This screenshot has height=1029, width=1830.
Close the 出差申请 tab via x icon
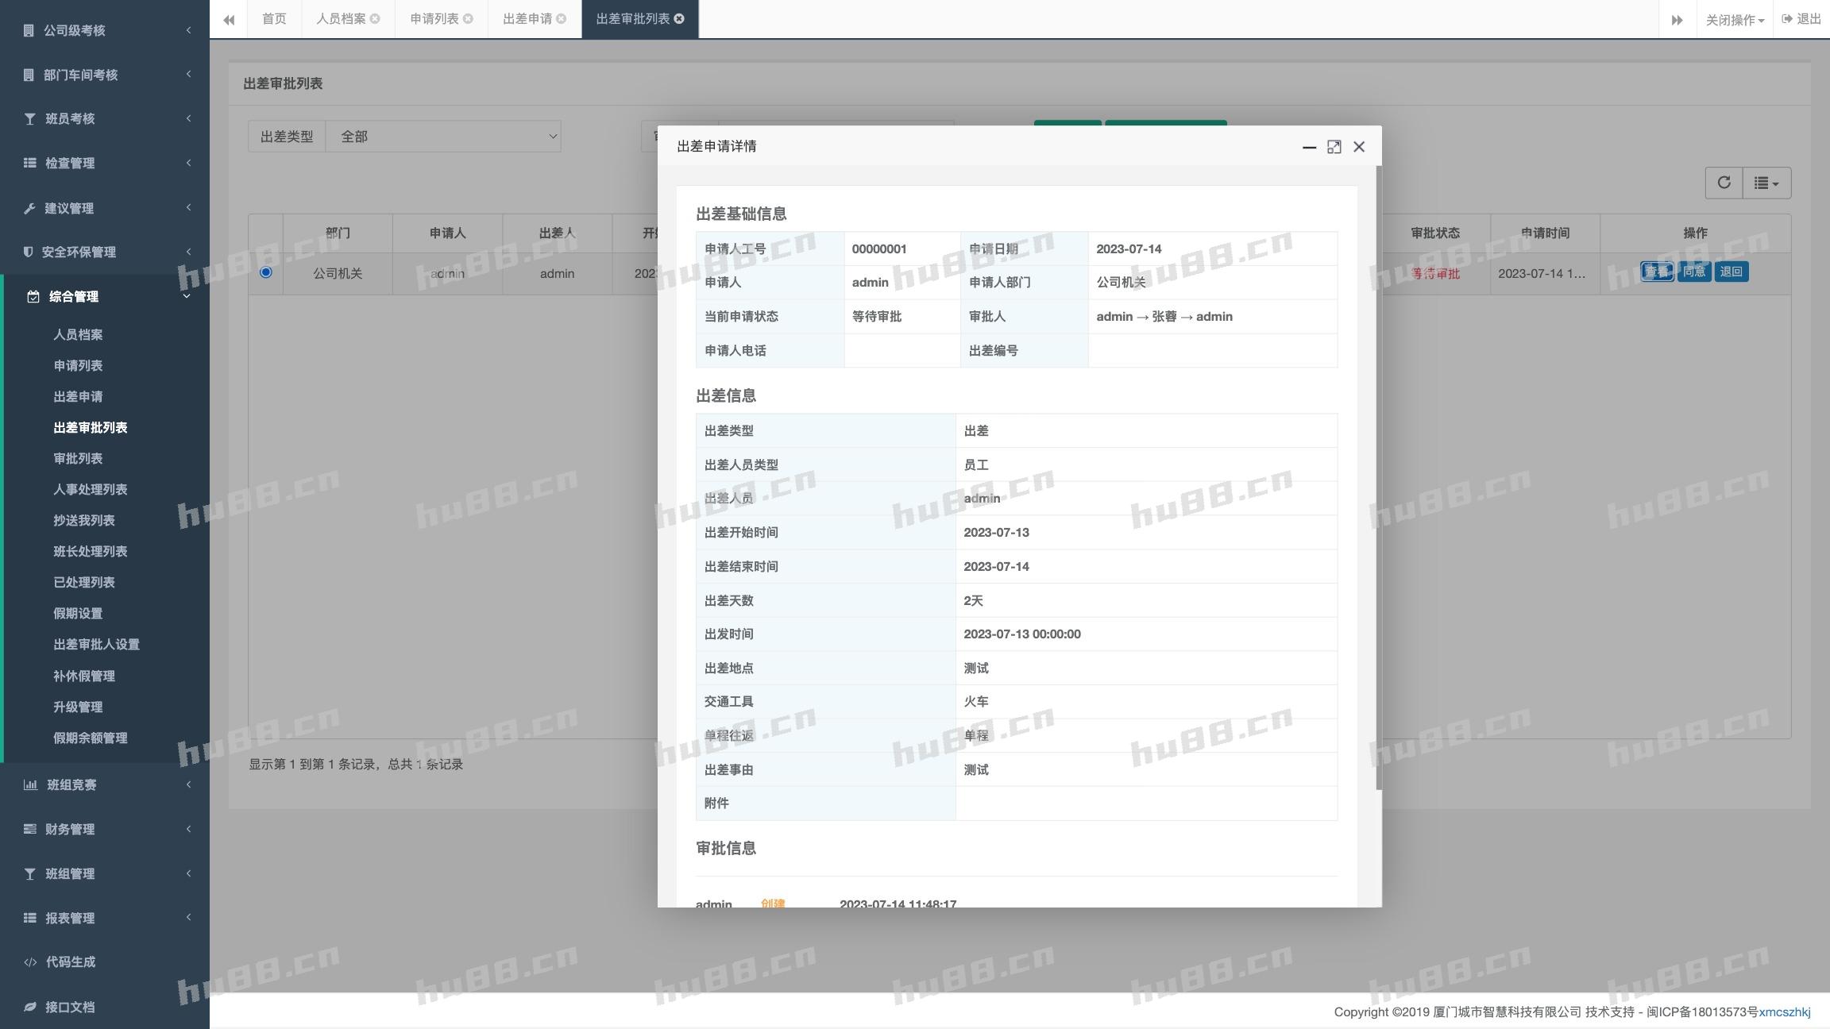(562, 19)
